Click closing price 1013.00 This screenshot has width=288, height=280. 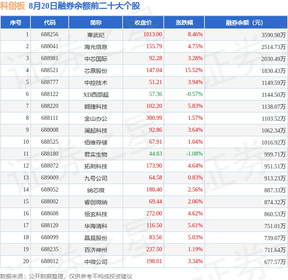(153, 34)
